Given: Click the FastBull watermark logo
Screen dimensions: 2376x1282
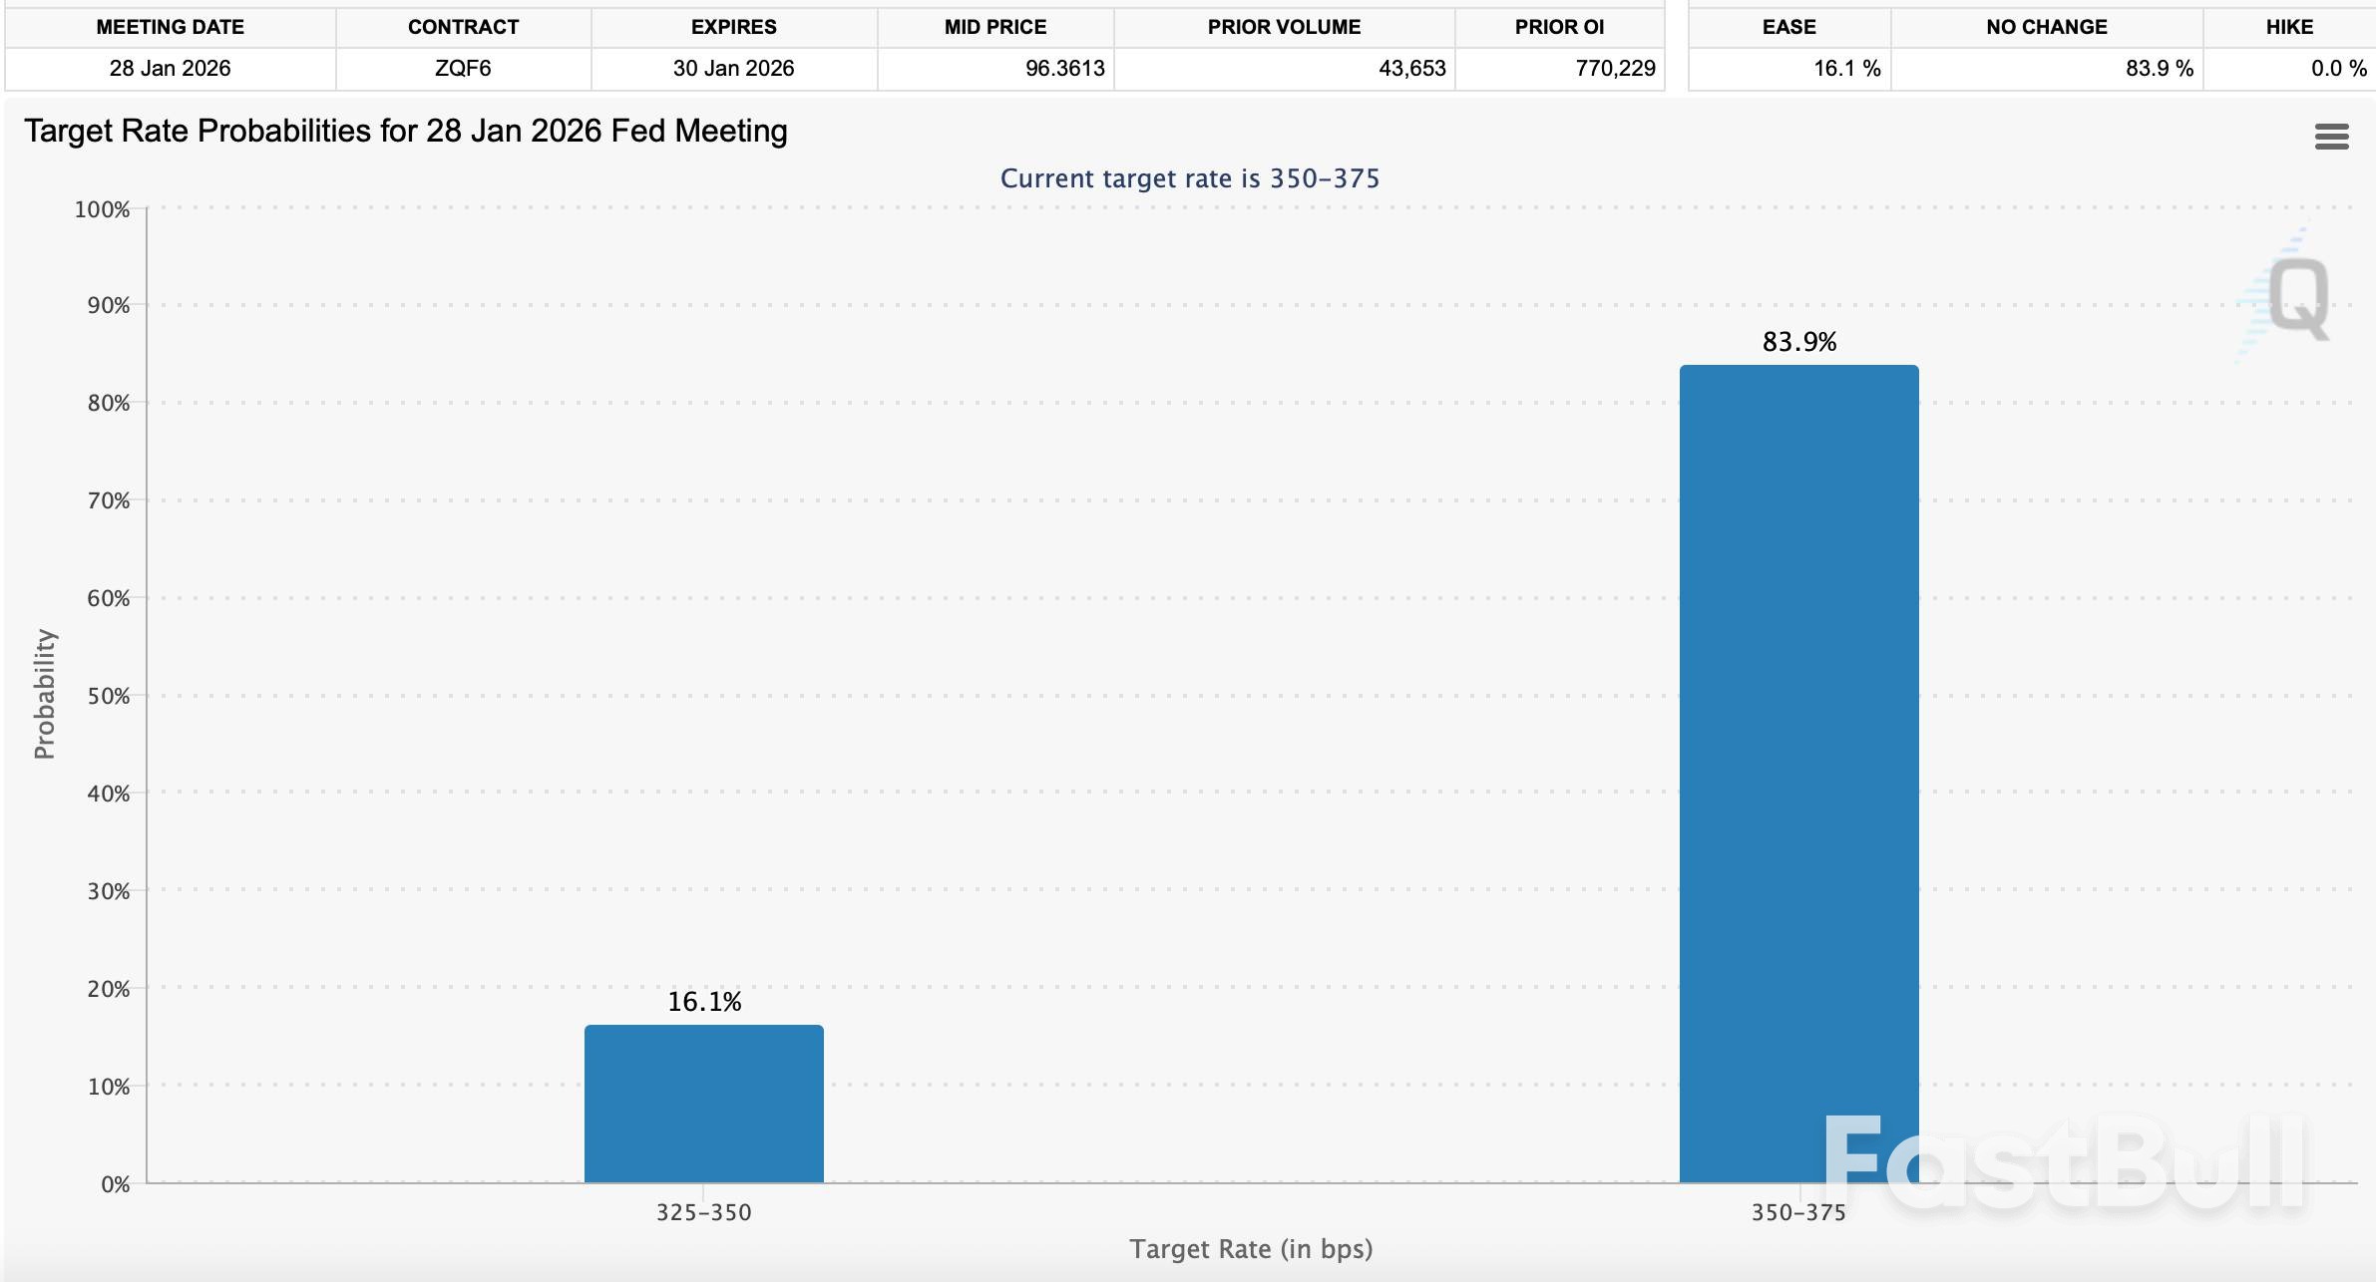Looking at the screenshot, I should click(2065, 1162).
